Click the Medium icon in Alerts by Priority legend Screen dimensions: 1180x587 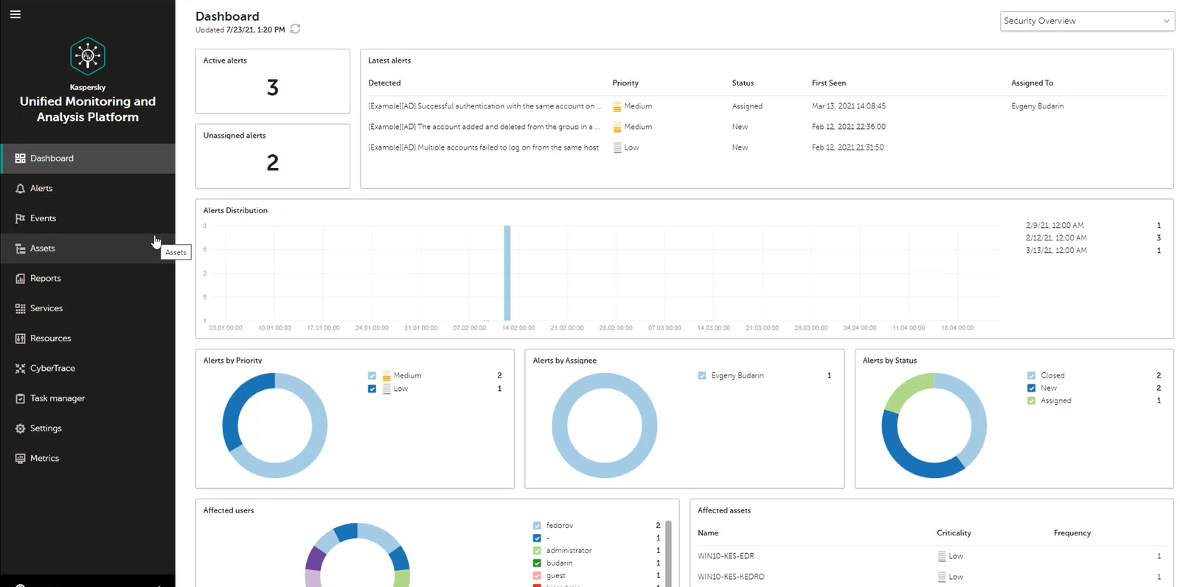coord(386,376)
